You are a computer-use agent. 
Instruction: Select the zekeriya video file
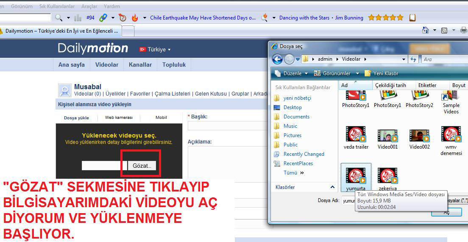tap(387, 179)
